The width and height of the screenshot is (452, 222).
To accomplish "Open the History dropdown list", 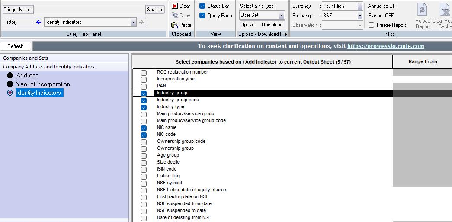I will coord(133,22).
